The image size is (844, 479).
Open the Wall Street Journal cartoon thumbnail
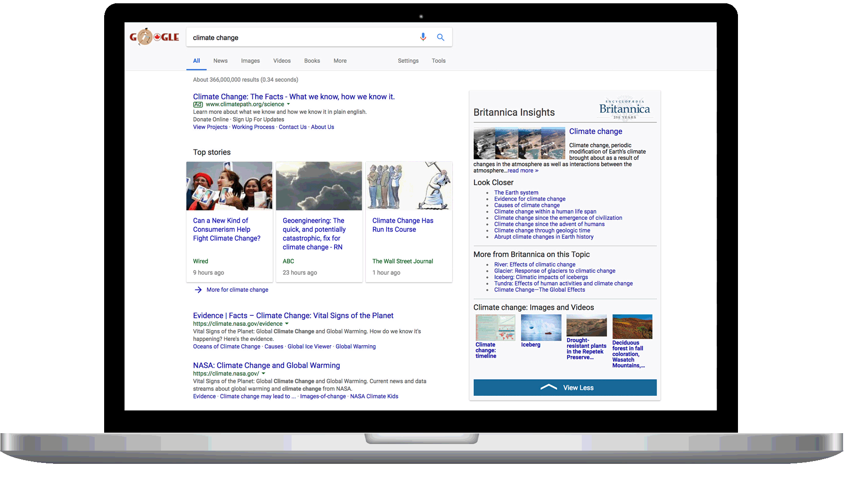pyautogui.click(x=409, y=186)
